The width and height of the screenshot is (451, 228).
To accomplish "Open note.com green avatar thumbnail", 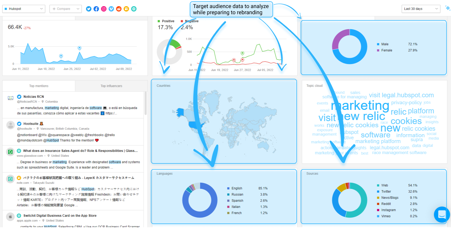I will [10, 179].
